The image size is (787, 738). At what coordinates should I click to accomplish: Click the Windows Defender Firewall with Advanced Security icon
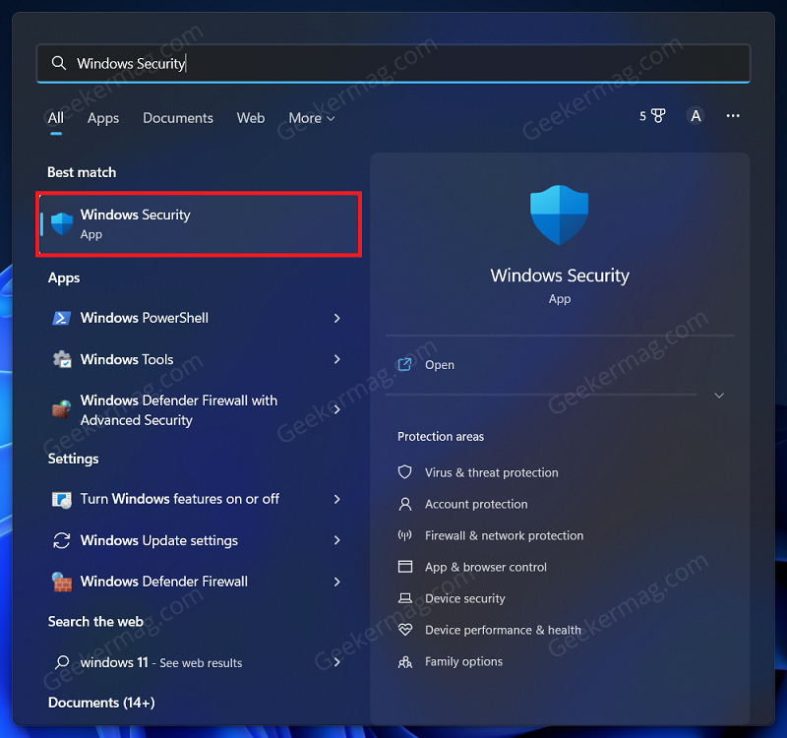point(62,409)
